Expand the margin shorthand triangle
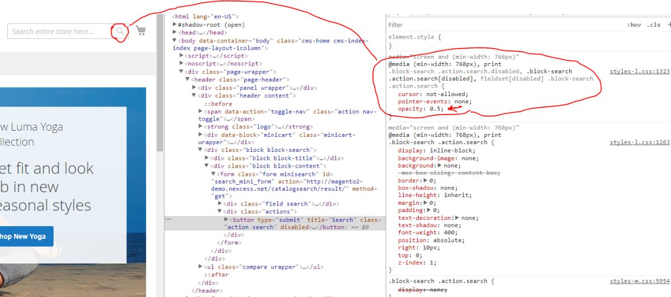The width and height of the screenshot is (671, 297). (x=426, y=203)
